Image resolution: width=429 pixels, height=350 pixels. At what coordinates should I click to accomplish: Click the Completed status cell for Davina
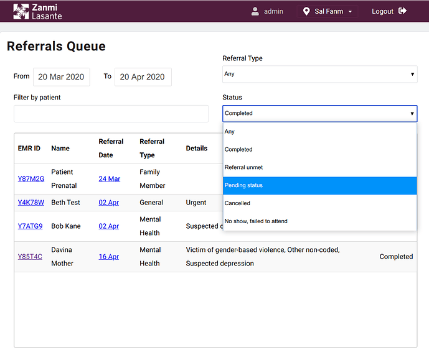click(396, 257)
